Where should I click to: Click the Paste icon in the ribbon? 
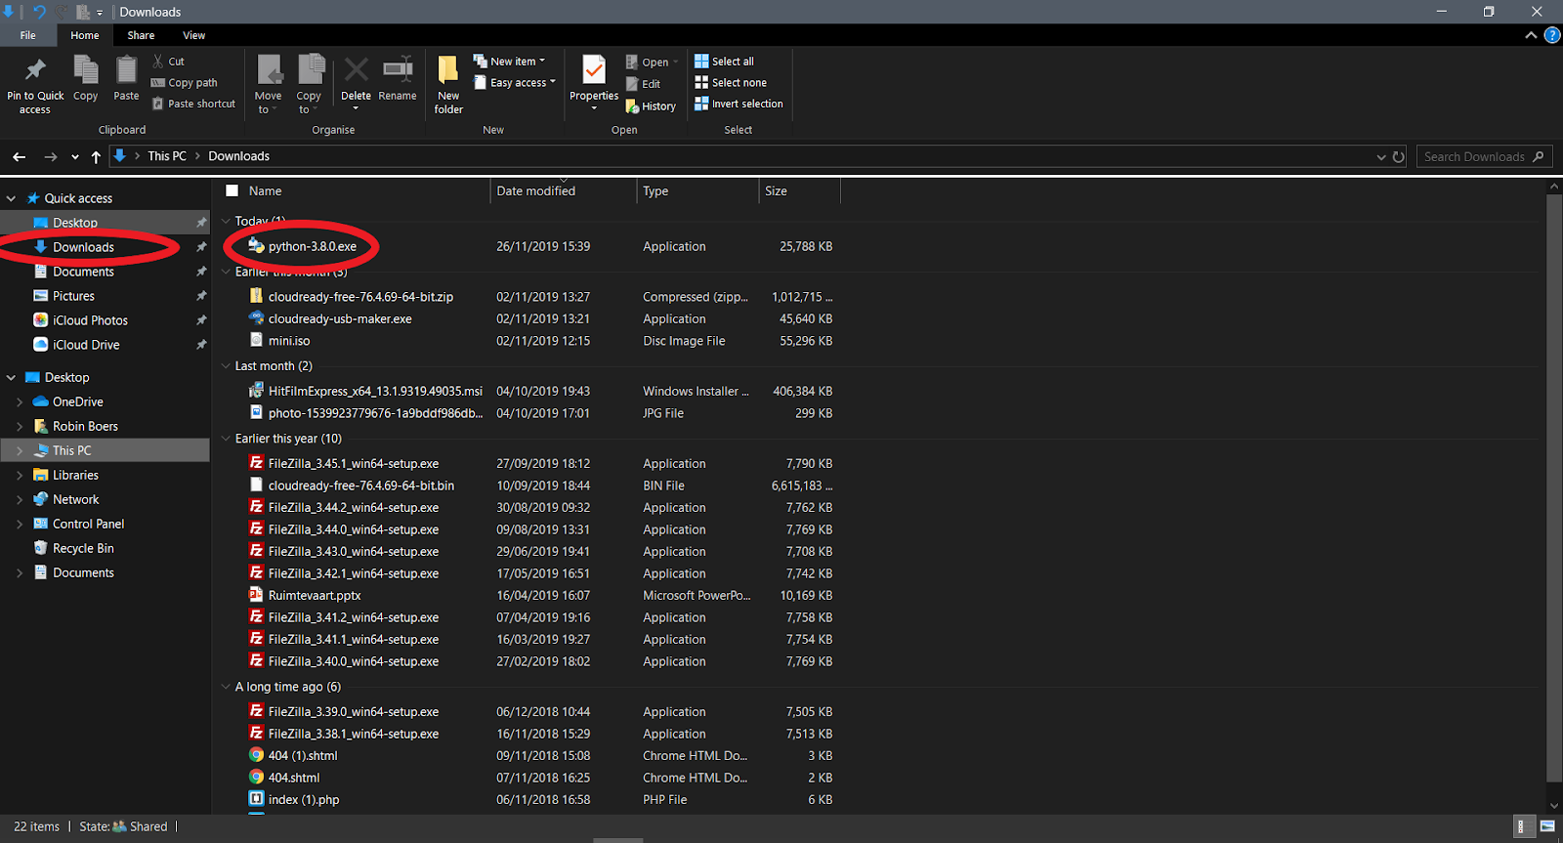click(126, 70)
